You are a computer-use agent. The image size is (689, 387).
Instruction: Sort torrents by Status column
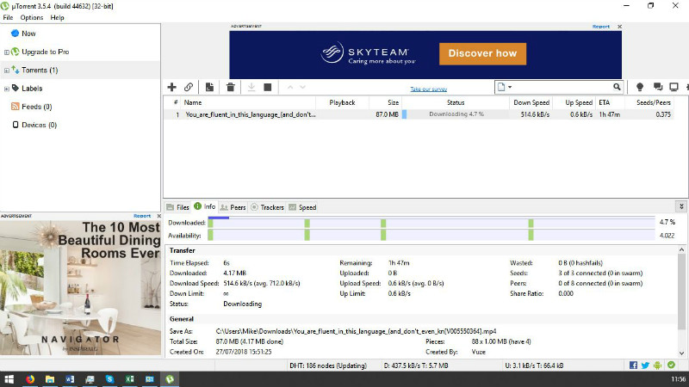456,102
